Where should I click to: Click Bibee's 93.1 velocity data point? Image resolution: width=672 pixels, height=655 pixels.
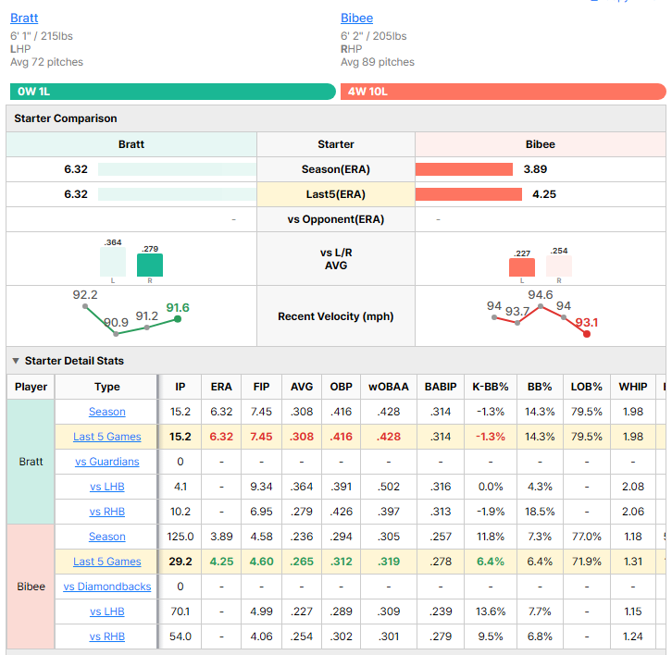click(587, 334)
